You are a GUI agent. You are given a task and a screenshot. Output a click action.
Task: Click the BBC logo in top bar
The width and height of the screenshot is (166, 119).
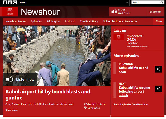[x=10, y=2]
